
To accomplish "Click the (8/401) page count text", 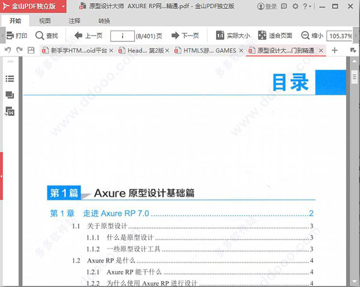I will click(x=149, y=36).
